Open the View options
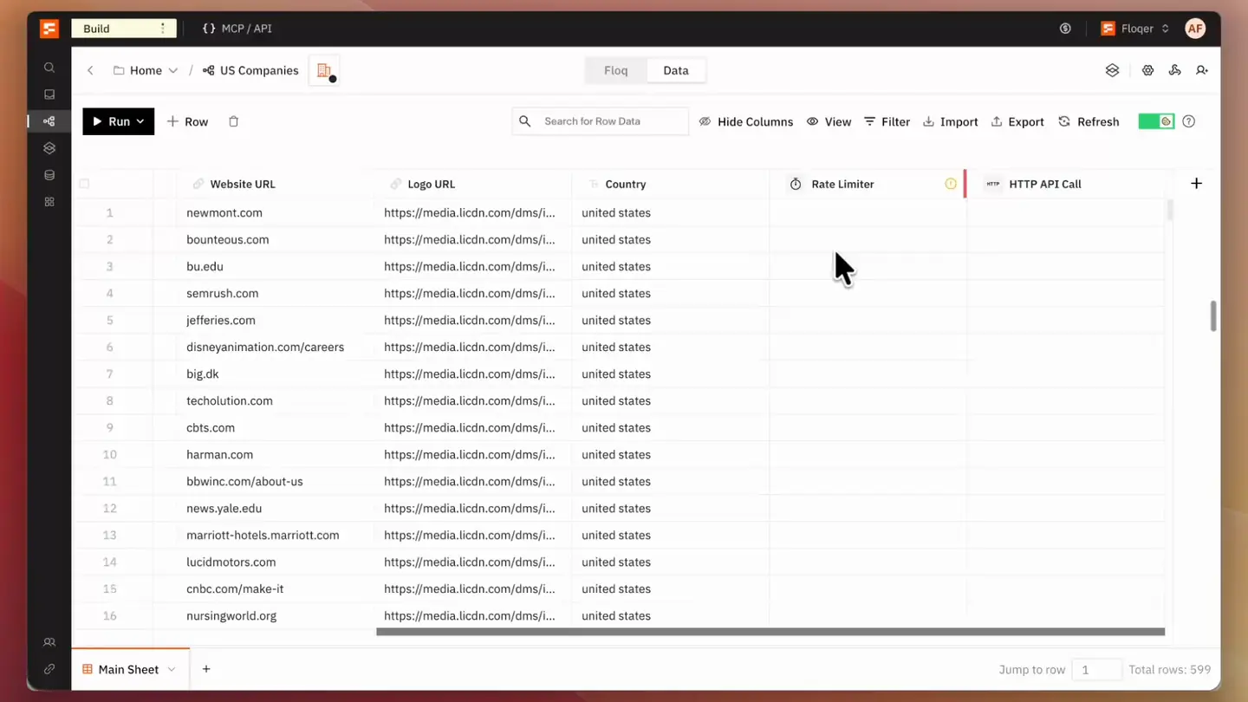Viewport: 1248px width, 702px height. click(x=829, y=121)
